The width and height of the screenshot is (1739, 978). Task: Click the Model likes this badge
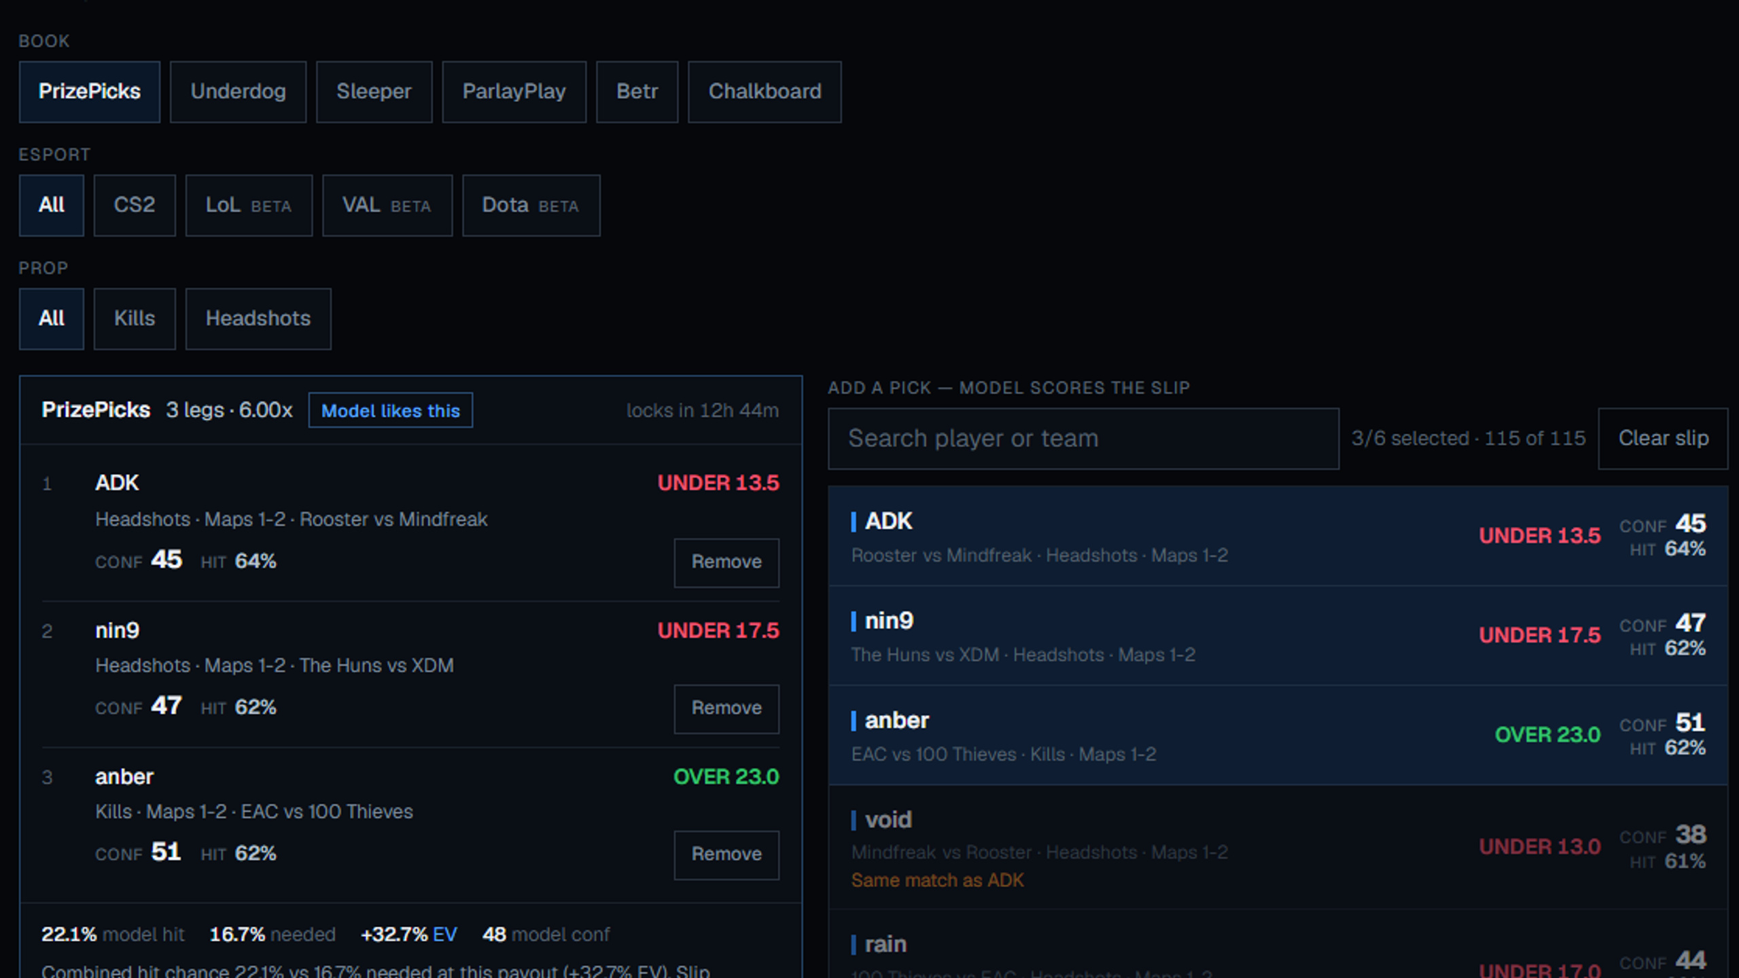(391, 410)
